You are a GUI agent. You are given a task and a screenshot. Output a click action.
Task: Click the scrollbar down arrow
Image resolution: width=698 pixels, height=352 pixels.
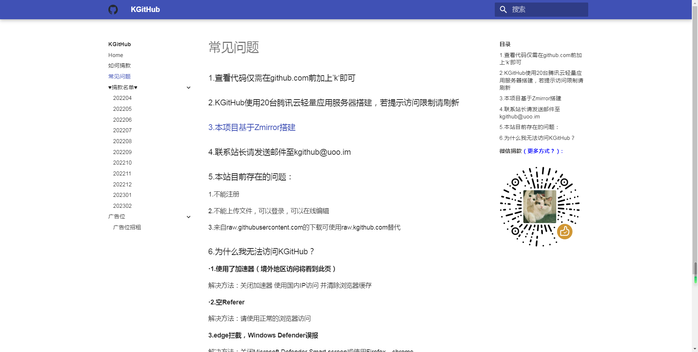pyautogui.click(x=695, y=349)
